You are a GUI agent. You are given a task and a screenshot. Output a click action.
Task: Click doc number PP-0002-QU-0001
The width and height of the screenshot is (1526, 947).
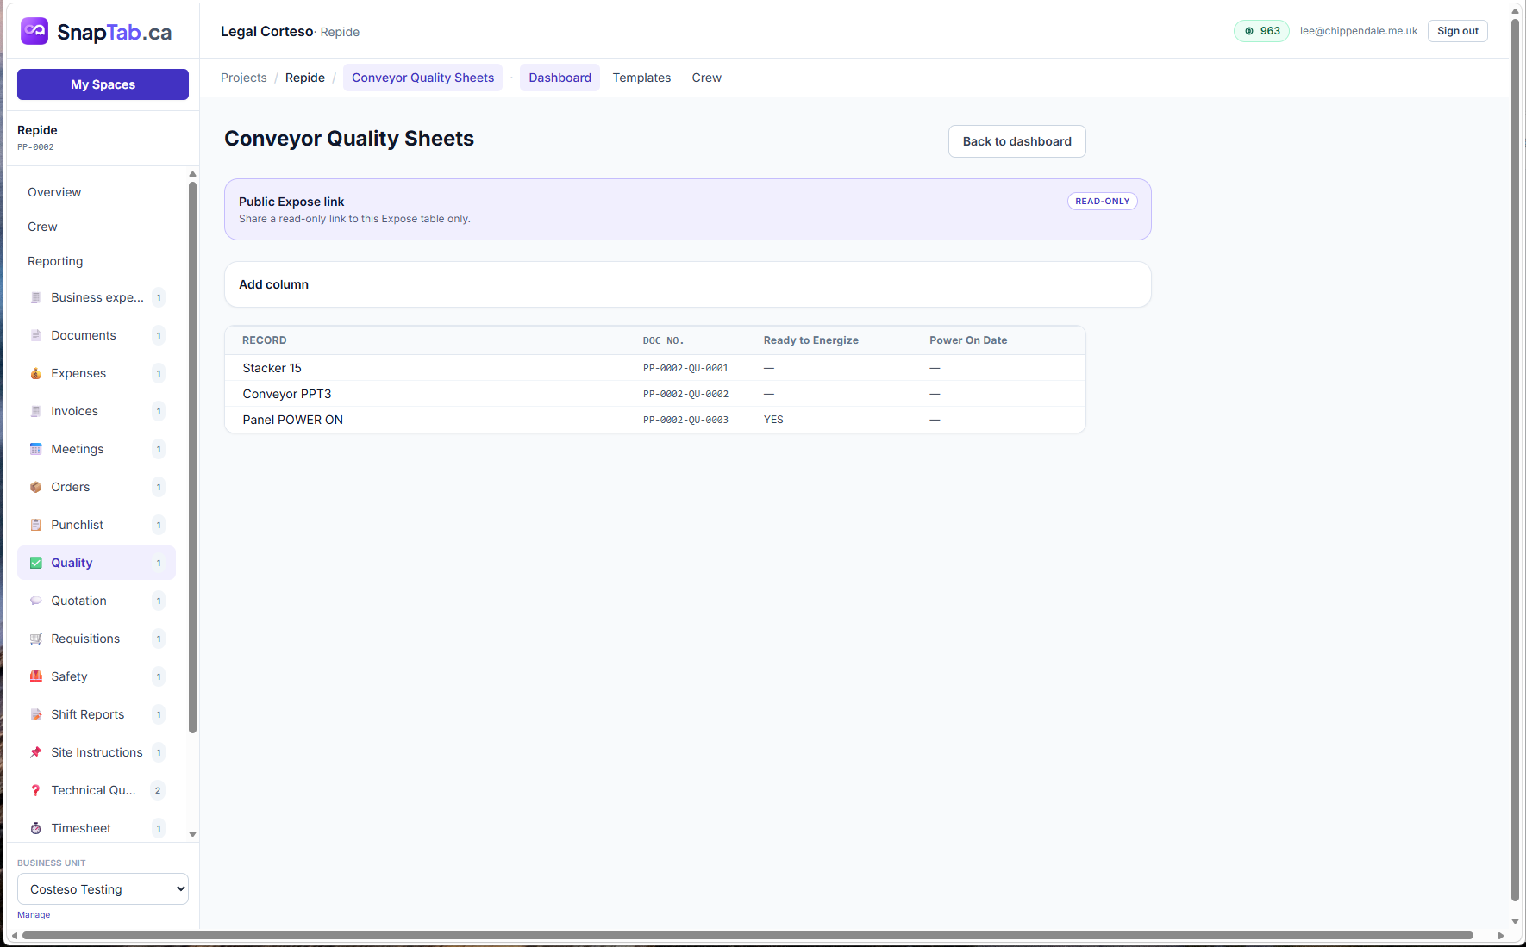(685, 368)
